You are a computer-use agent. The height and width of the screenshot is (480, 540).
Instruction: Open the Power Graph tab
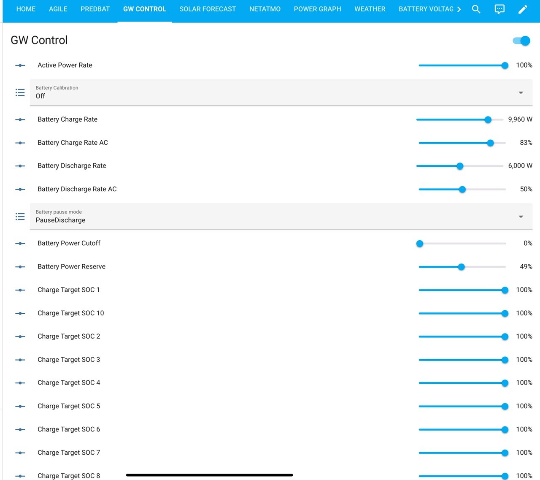coord(317,9)
